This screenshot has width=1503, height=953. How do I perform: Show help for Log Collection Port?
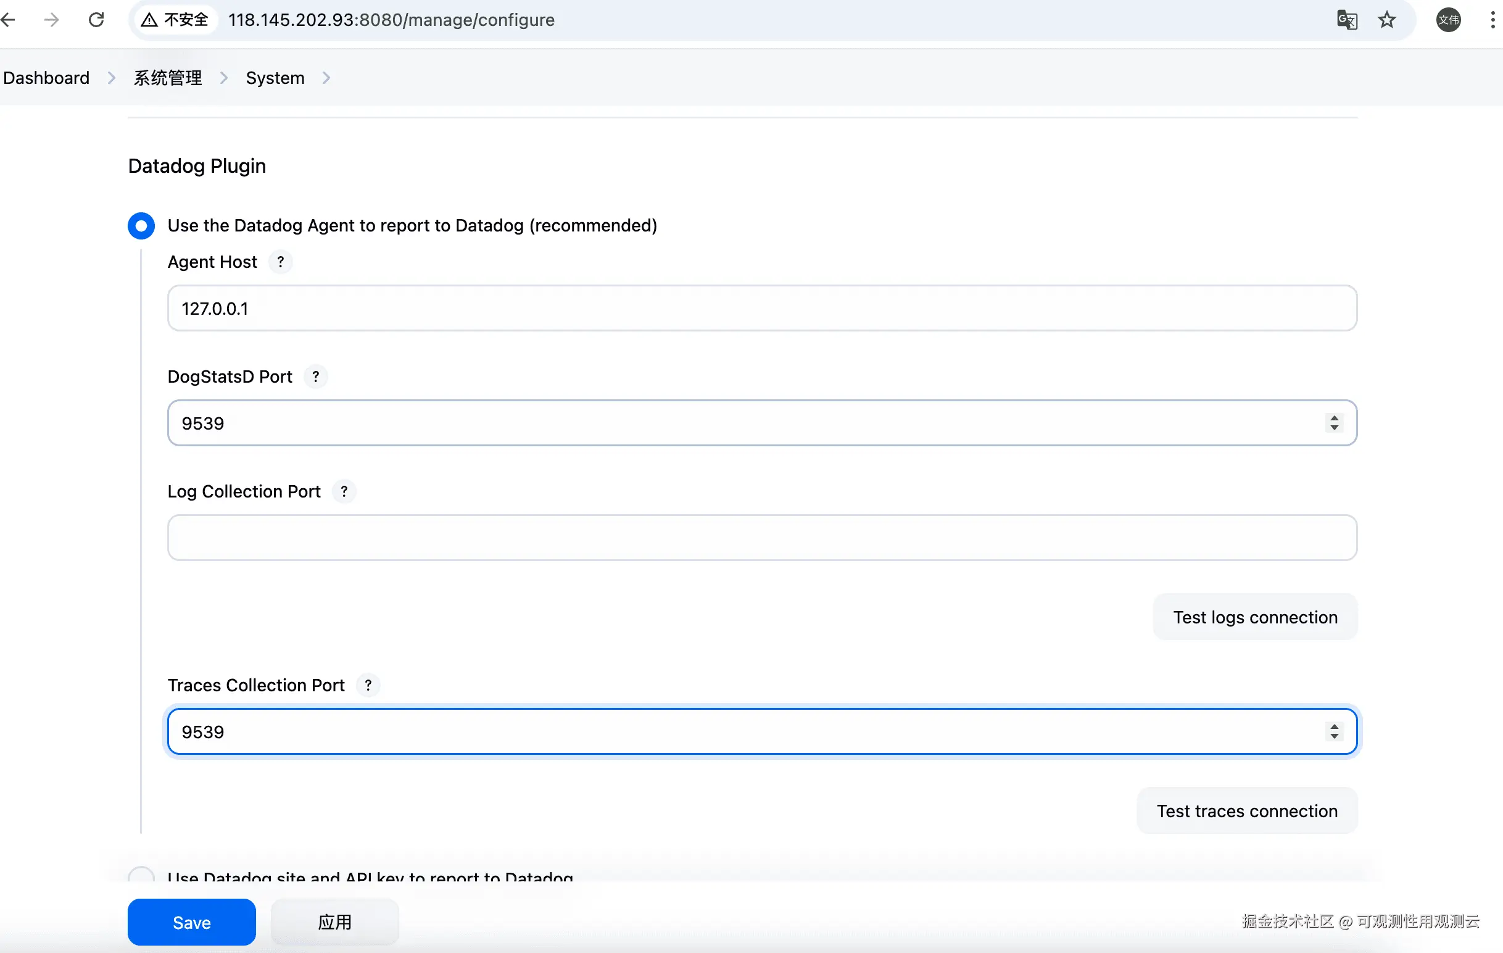(344, 491)
